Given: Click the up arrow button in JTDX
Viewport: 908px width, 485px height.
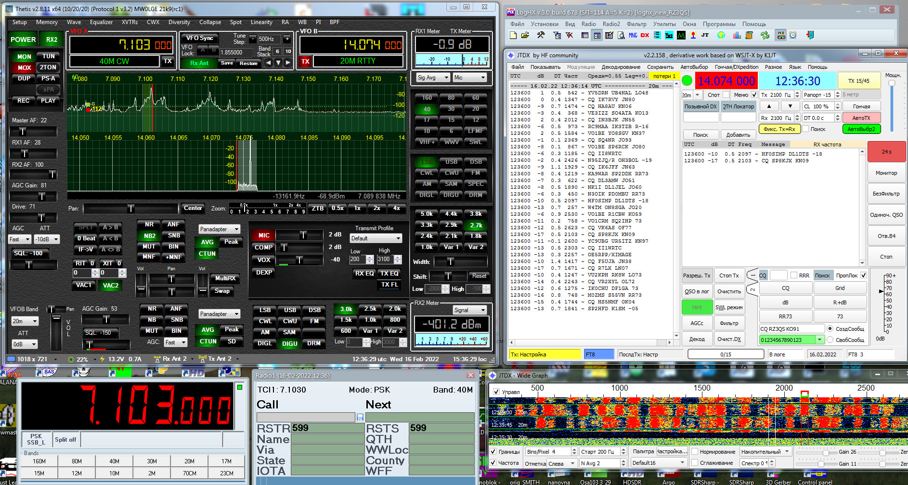Looking at the screenshot, I should pos(769,106).
